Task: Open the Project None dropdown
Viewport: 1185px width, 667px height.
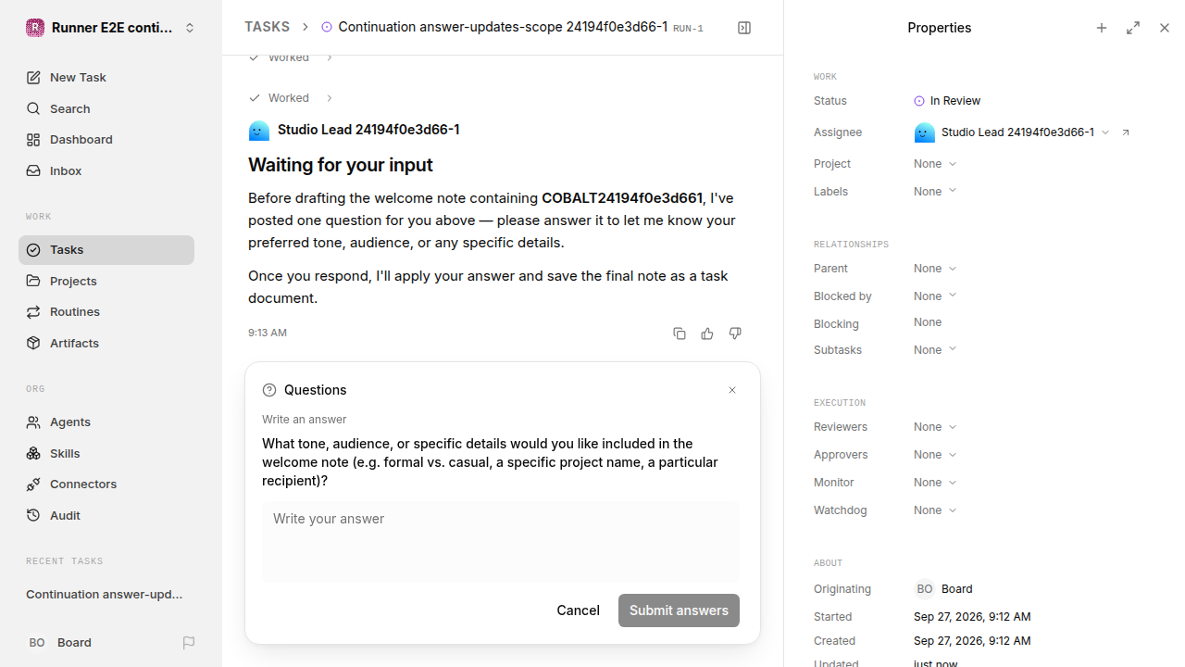Action: coord(935,164)
